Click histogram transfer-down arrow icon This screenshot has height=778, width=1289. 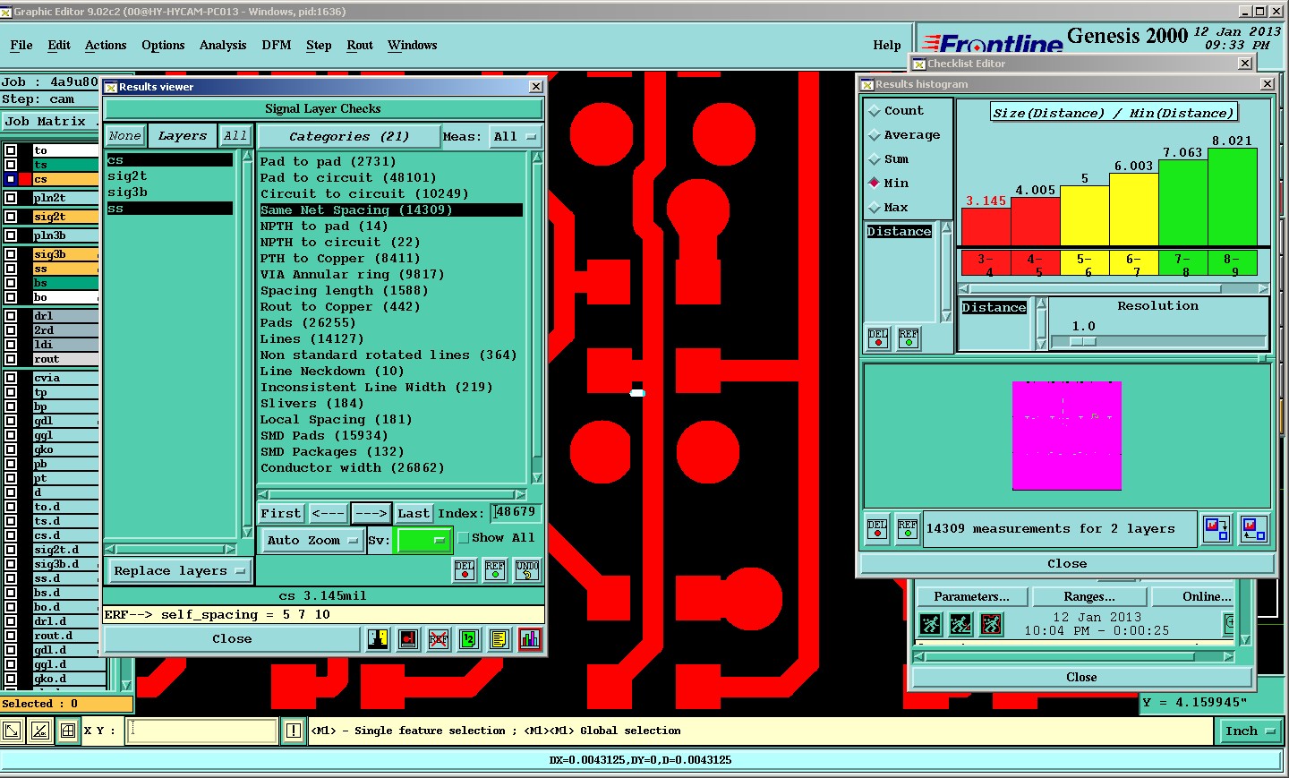pos(1216,529)
